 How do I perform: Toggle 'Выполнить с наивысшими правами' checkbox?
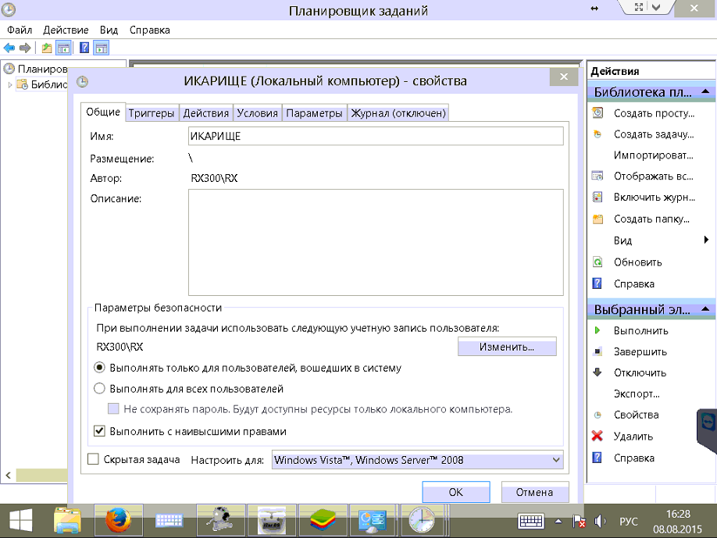pos(99,431)
